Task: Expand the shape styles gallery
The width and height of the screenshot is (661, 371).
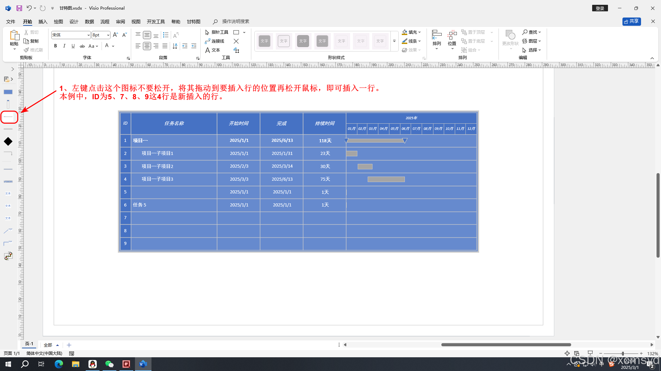Action: (x=394, y=41)
